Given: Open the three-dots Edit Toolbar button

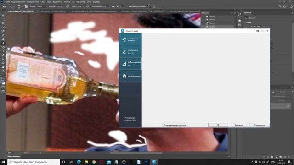Looking at the screenshot, I should [3, 75].
